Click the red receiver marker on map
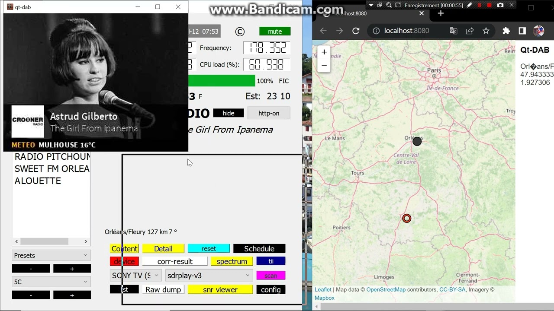The width and height of the screenshot is (554, 311). 406,218
